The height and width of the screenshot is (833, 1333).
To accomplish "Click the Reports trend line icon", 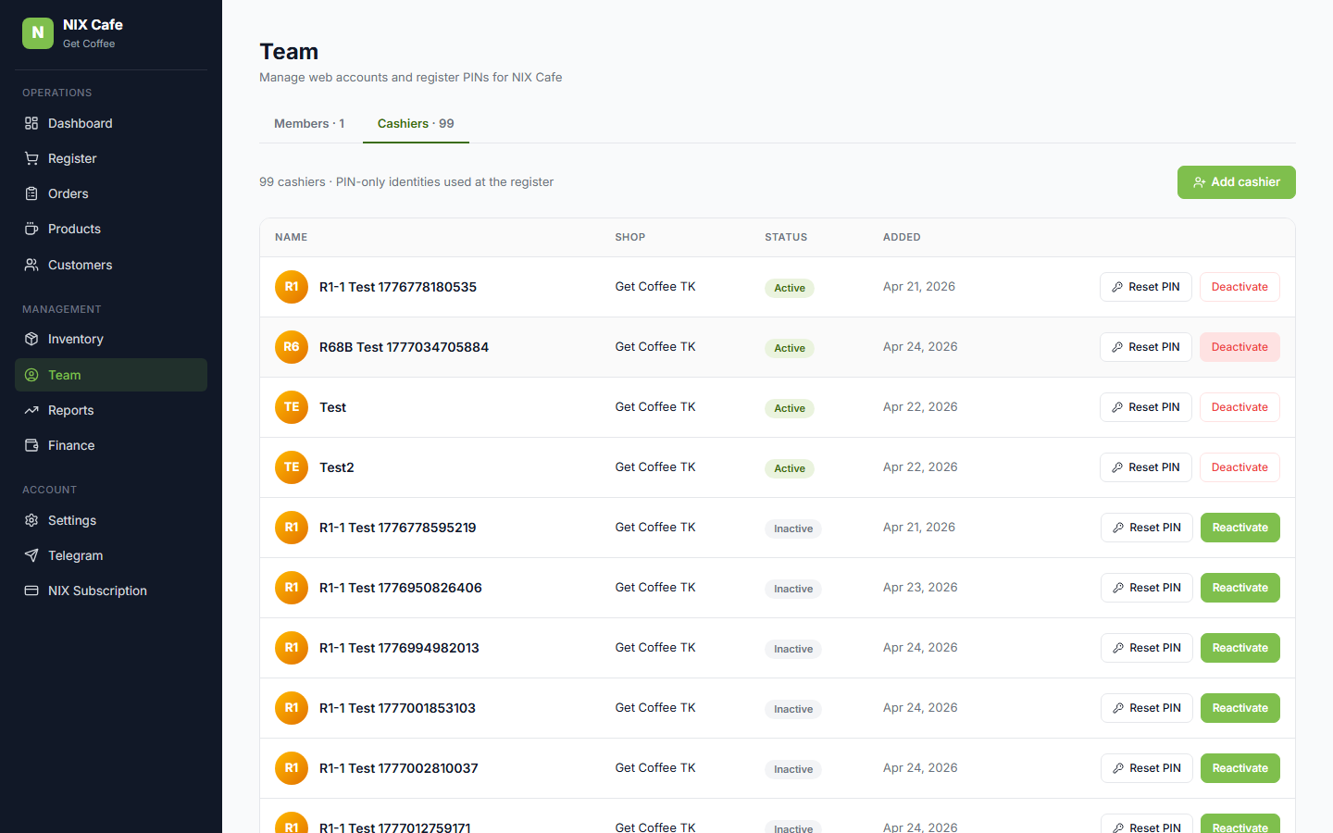I will pos(31,410).
